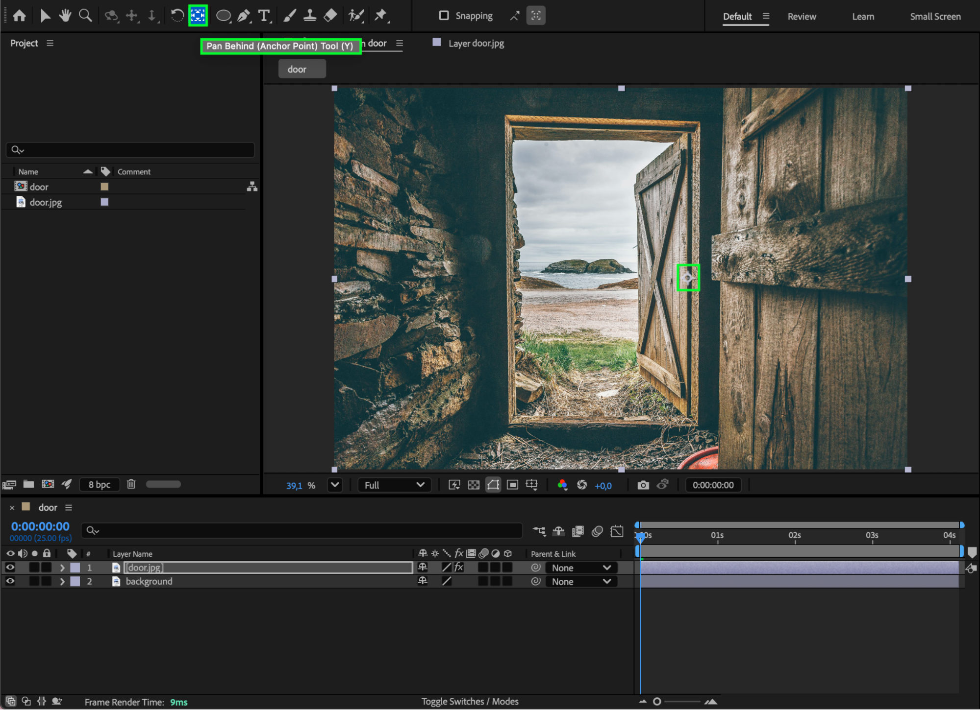Select the Rotation tool

(x=177, y=16)
